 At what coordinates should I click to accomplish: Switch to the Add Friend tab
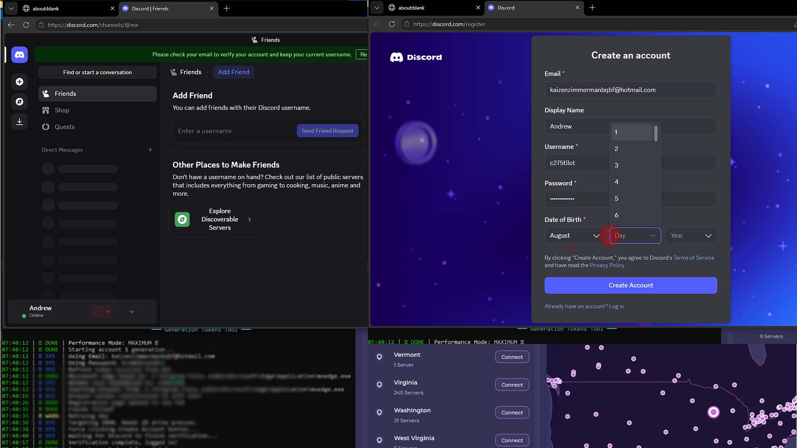tap(234, 72)
